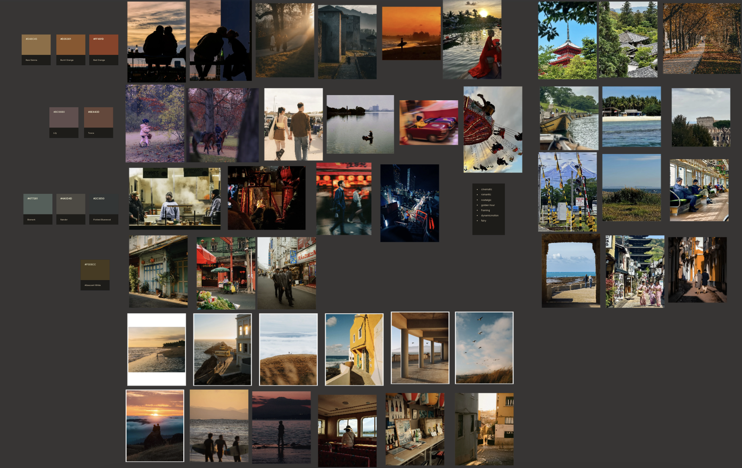This screenshot has height=468, width=742.
Task: Select the white-framed beach sunset photo
Action: click(x=157, y=350)
